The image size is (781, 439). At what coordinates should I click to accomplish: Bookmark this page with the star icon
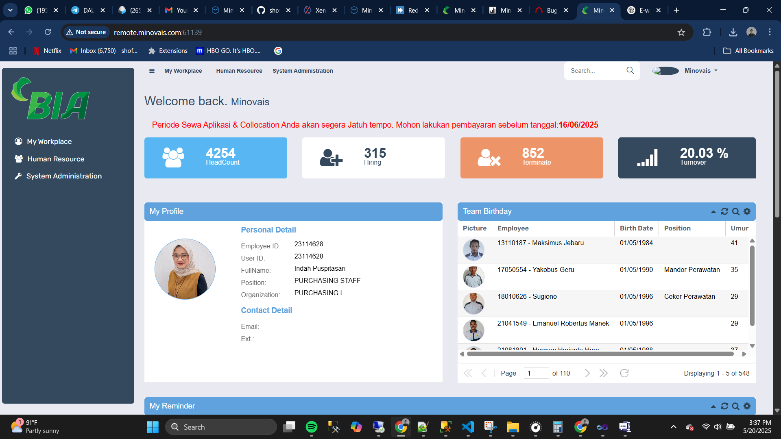[x=681, y=32]
